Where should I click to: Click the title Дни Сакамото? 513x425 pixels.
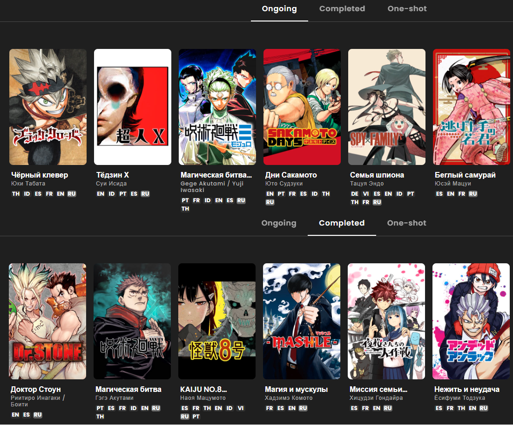coord(291,175)
